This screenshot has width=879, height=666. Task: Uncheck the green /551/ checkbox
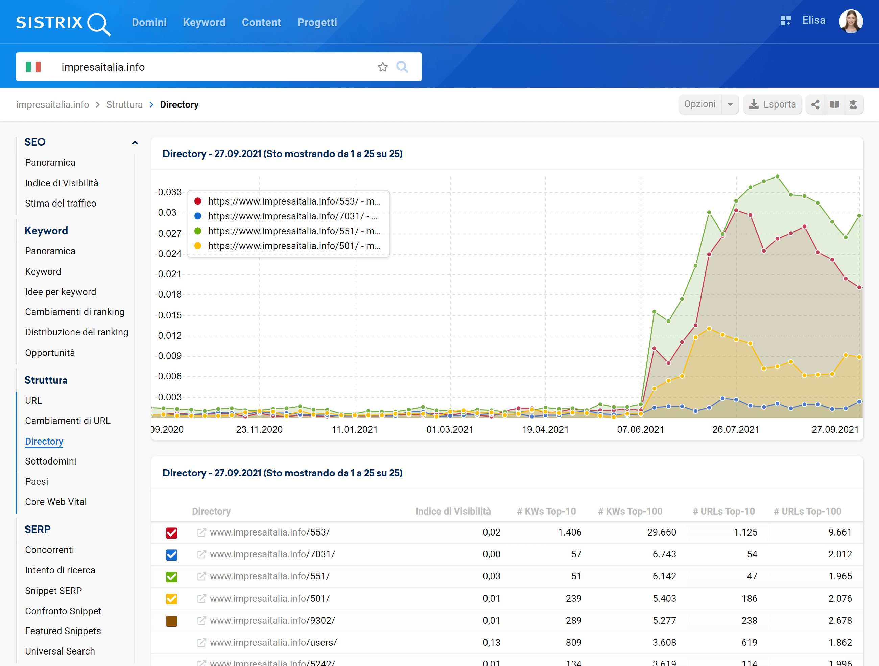pyautogui.click(x=172, y=577)
